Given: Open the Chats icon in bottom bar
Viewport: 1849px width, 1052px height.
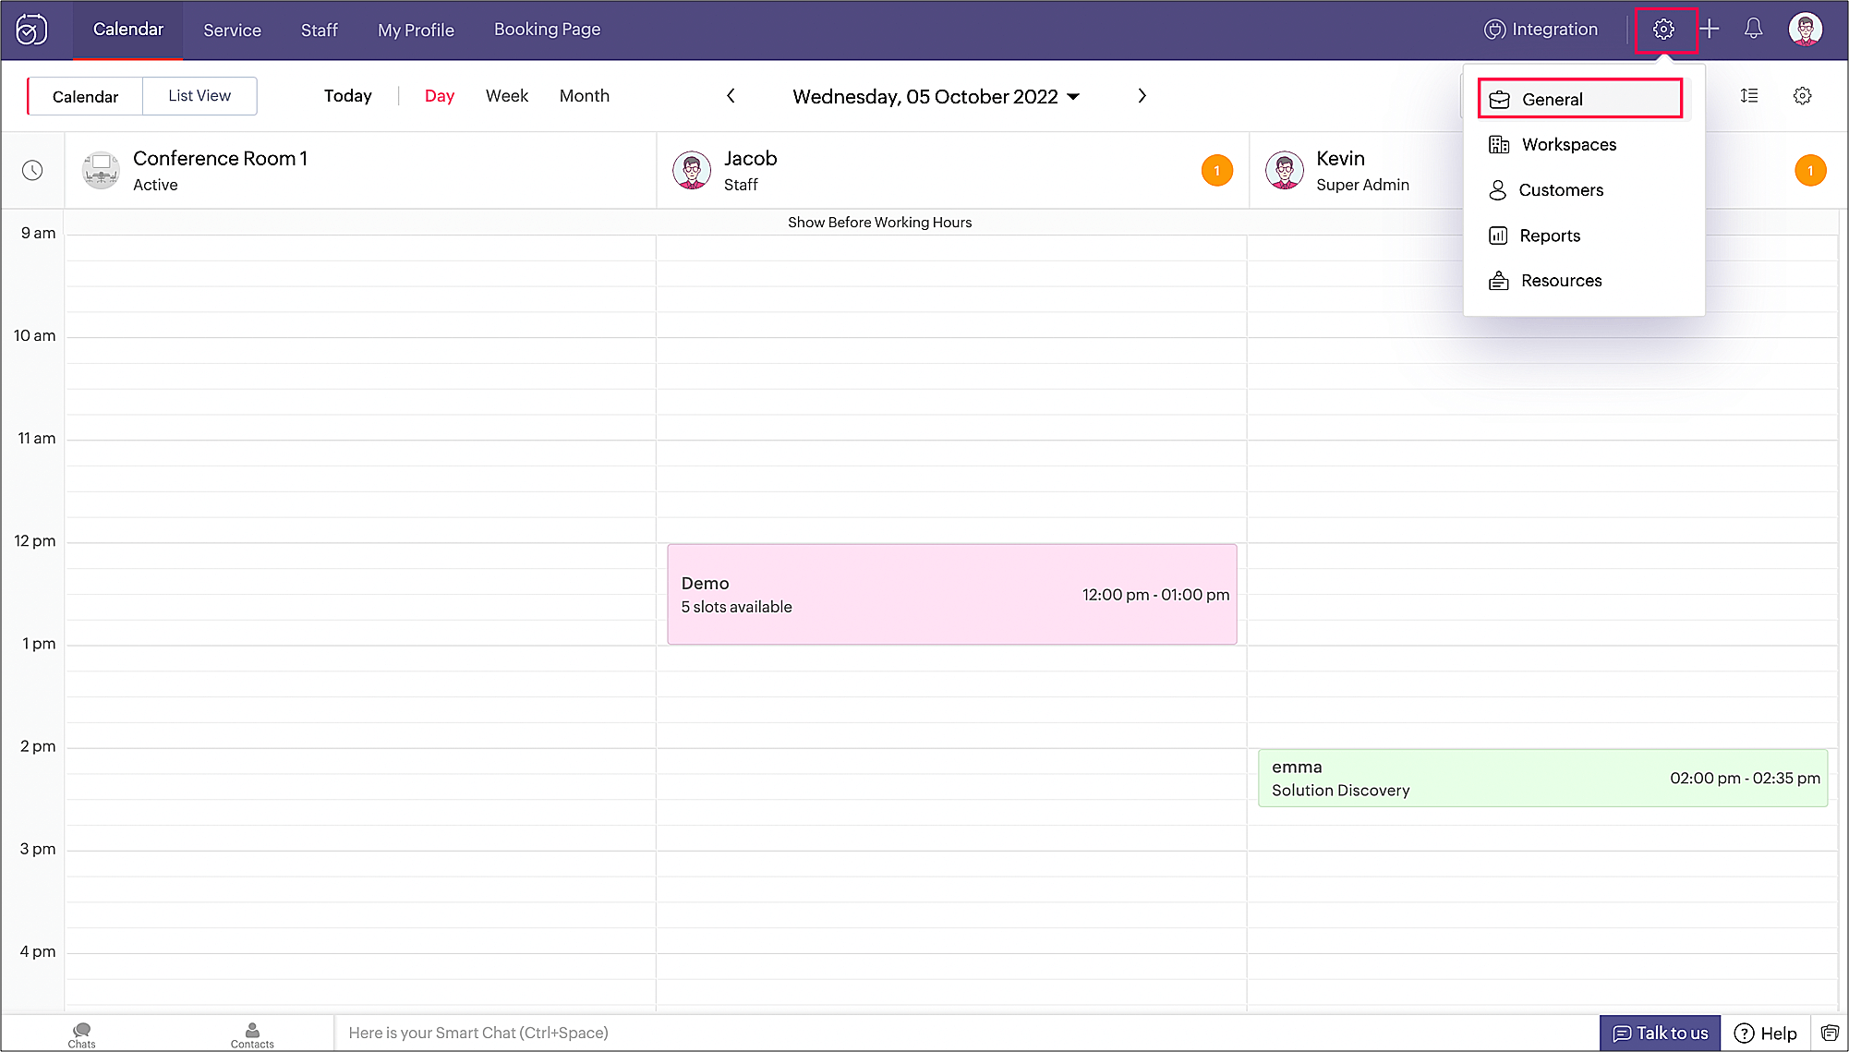Looking at the screenshot, I should coord(81,1034).
